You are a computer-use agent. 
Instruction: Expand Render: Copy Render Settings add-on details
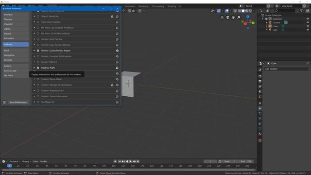coord(34,45)
